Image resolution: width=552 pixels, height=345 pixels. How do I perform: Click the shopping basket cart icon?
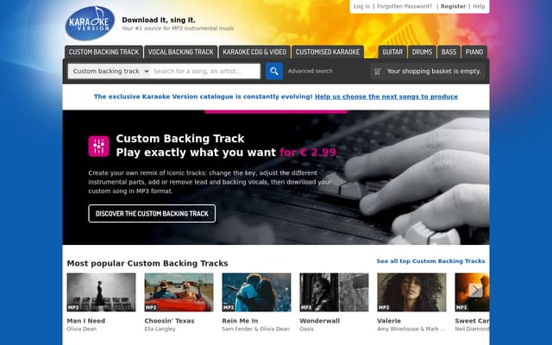coord(378,72)
